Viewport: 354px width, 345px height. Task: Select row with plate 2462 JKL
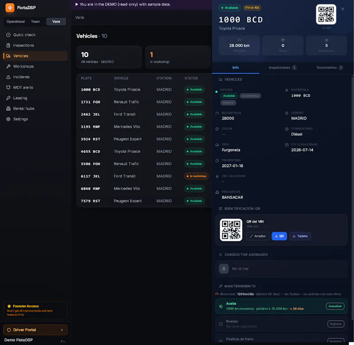click(x=144, y=114)
